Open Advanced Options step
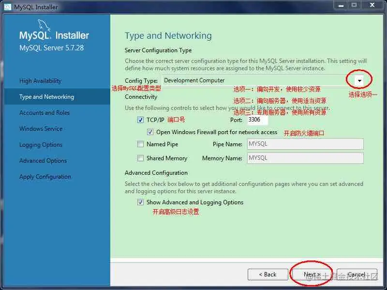This screenshot has width=387, height=290. click(x=43, y=161)
